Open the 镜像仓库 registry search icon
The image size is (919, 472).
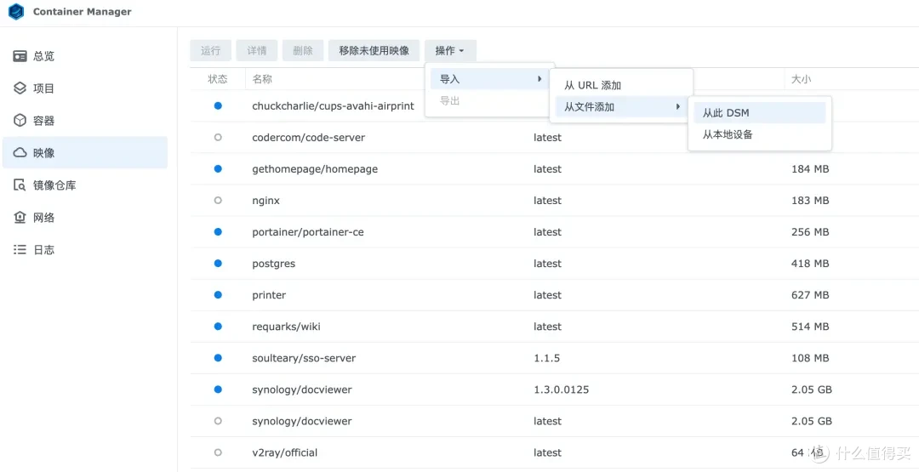pyautogui.click(x=20, y=185)
